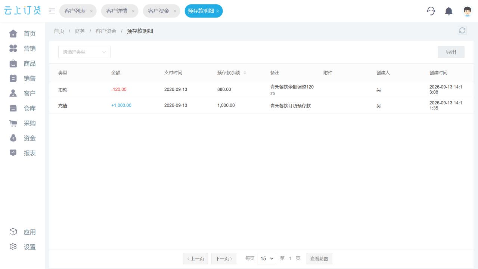Open the 销售 sales icon
The image size is (478, 269).
13,78
